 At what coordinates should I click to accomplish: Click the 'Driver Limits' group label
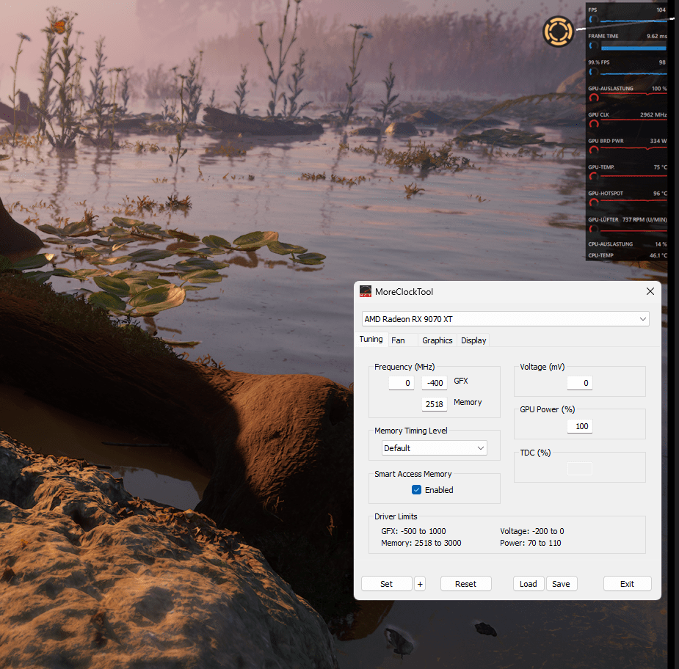coord(396,516)
